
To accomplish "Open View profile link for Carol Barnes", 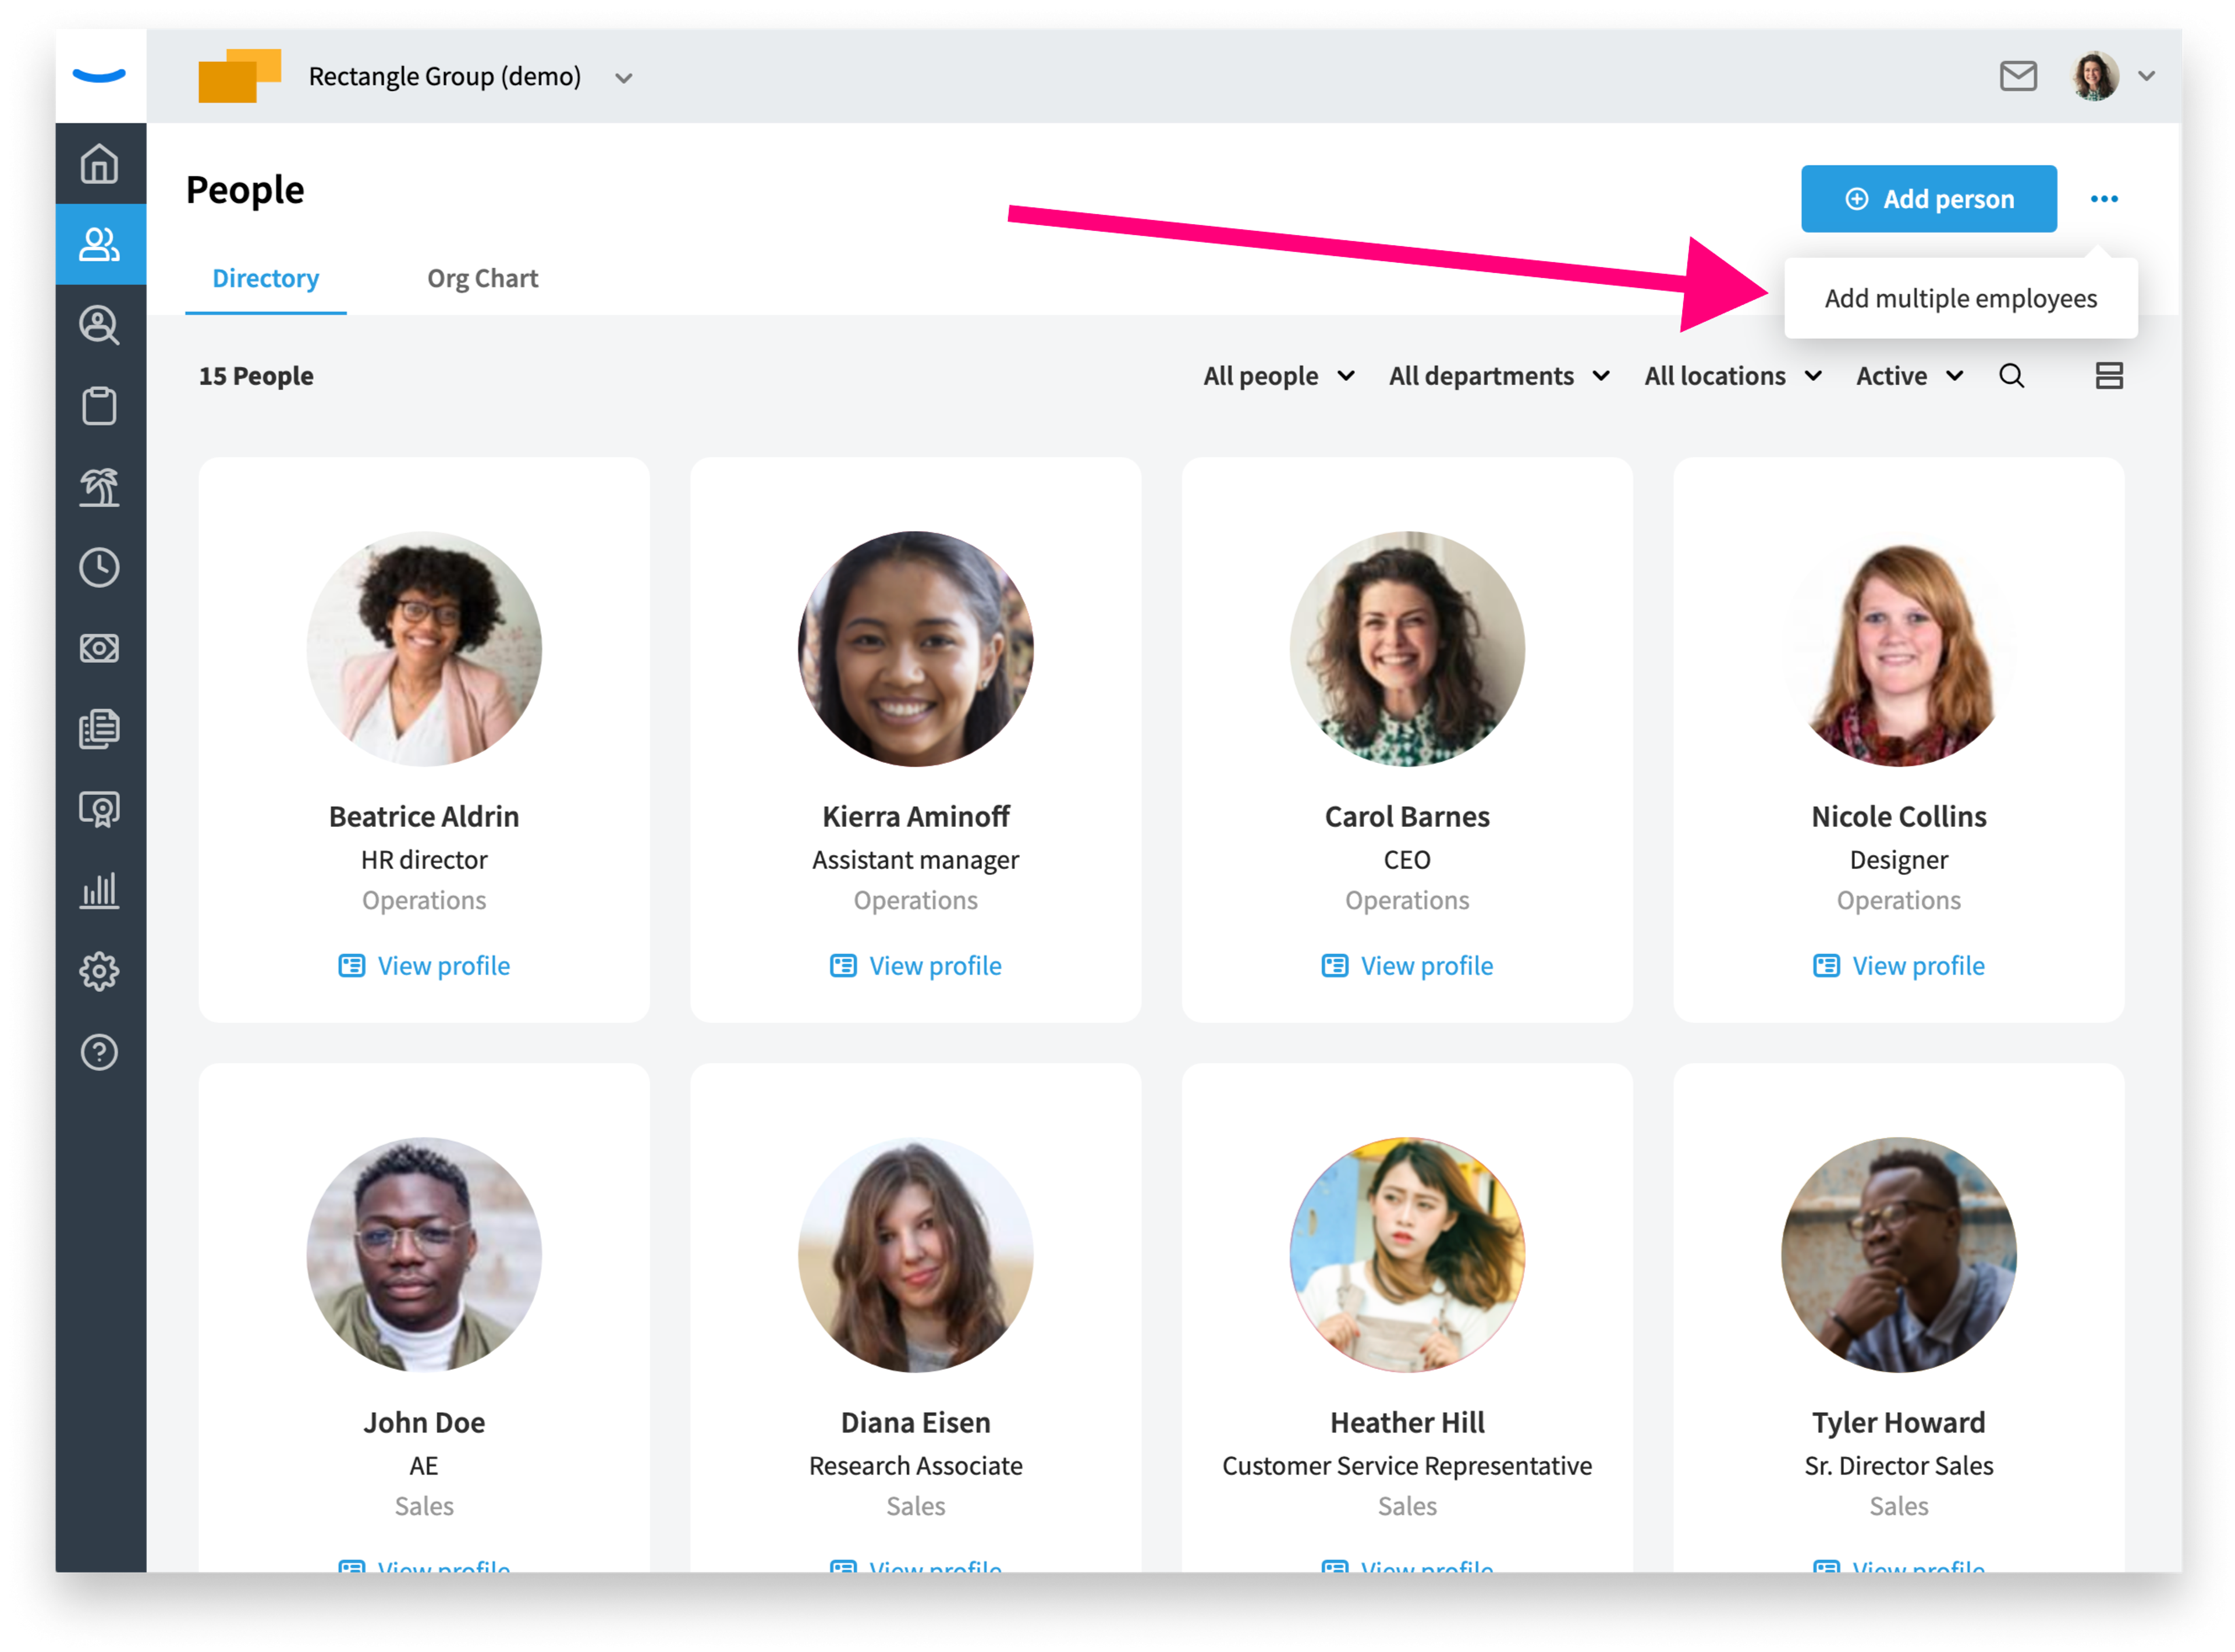I will coord(1407,965).
